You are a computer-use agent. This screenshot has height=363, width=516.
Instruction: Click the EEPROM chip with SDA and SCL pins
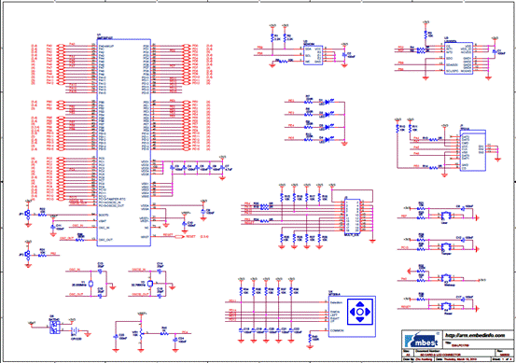pos(313,55)
